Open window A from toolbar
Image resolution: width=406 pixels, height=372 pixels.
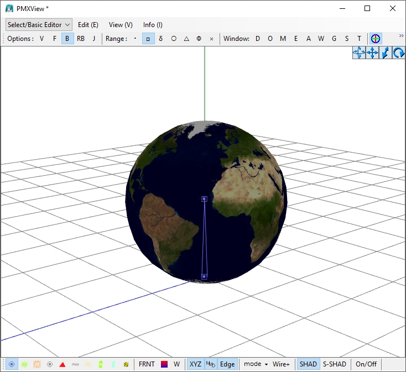tap(309, 39)
